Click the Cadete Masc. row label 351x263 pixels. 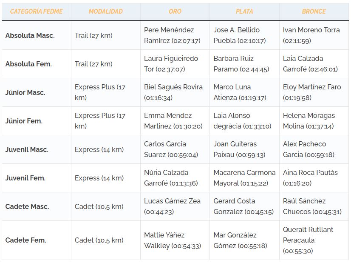(27, 206)
